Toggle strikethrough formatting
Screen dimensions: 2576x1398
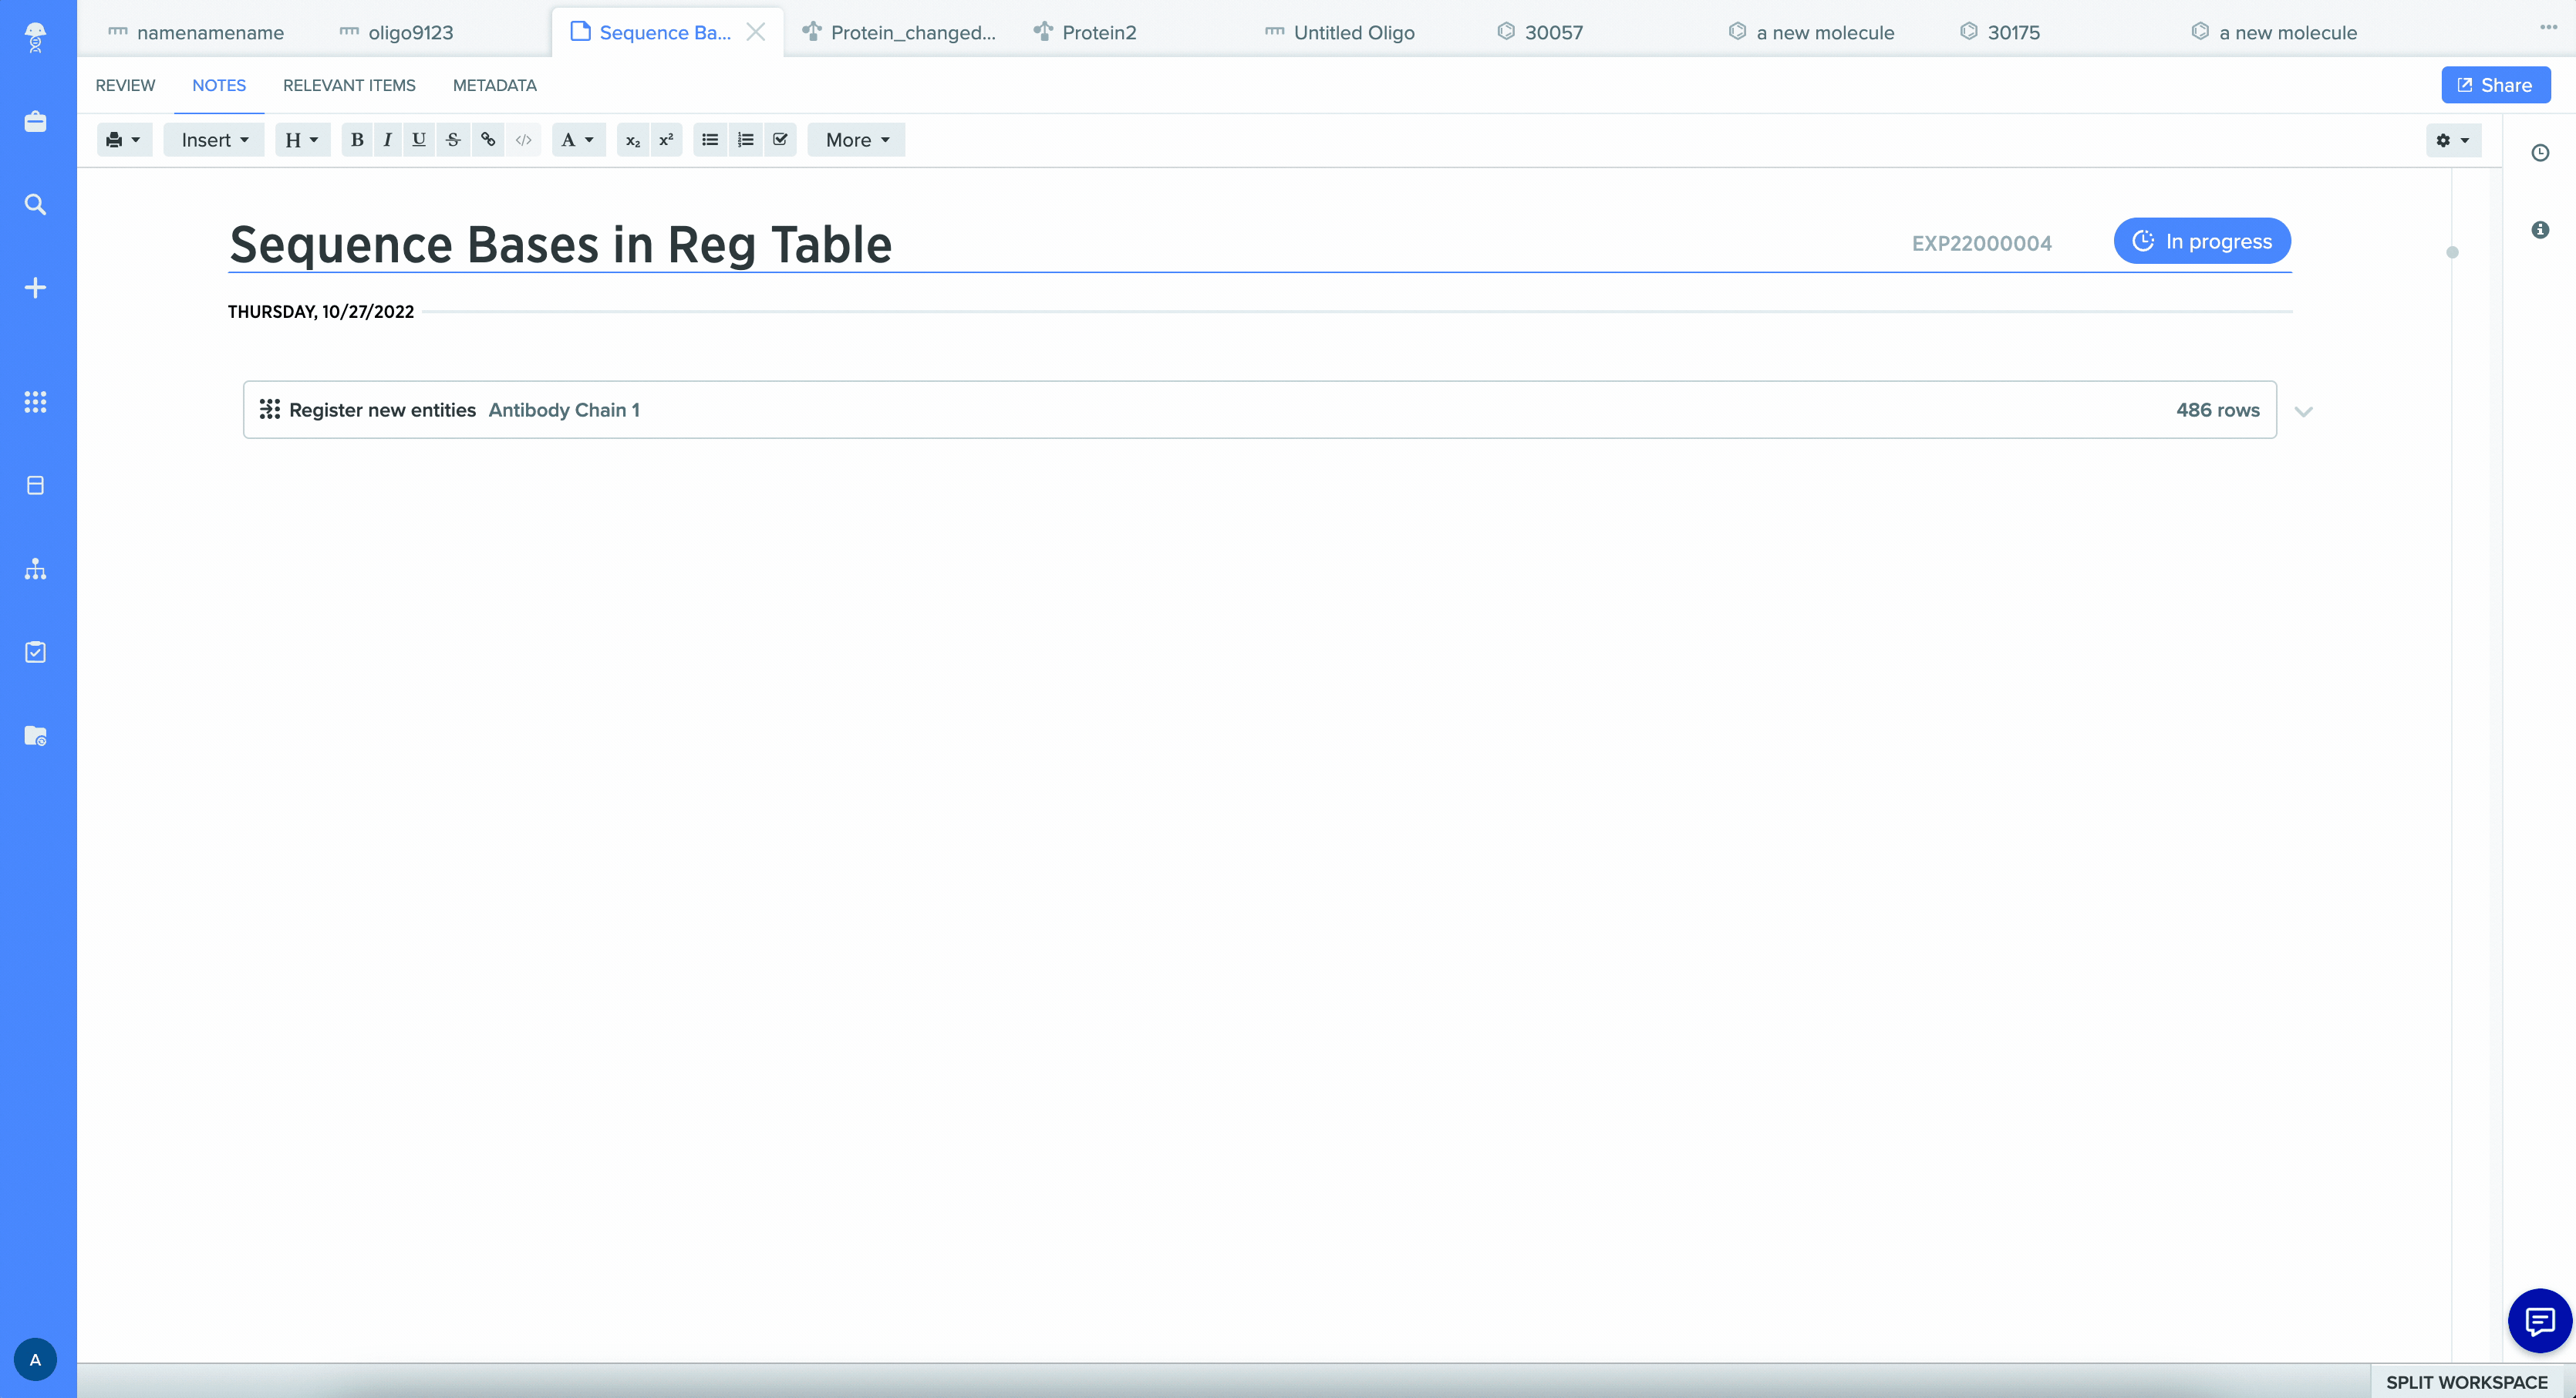[453, 140]
